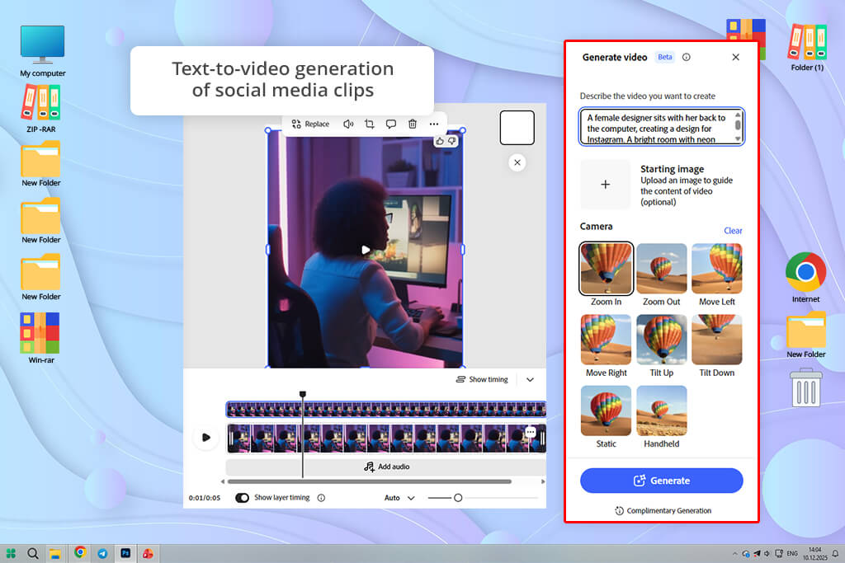
Task: Select the crop icon in the video toolbar
Action: [x=370, y=124]
